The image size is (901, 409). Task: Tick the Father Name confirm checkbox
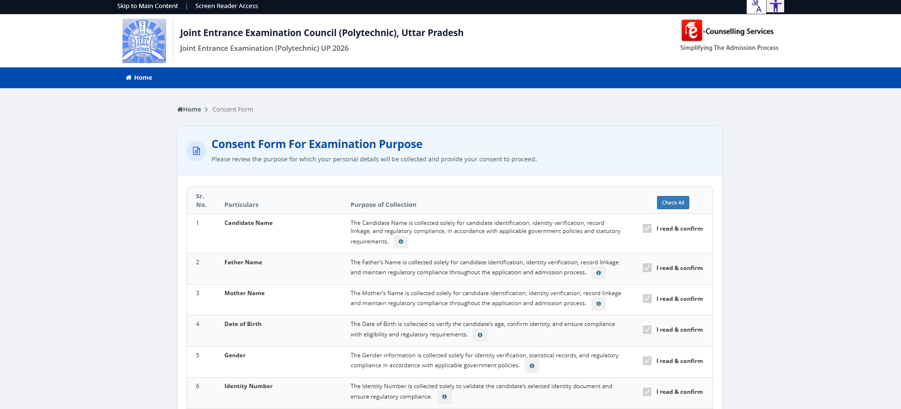tap(647, 268)
